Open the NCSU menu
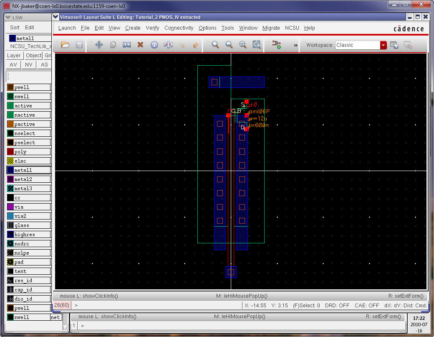Image resolution: width=434 pixels, height=337 pixels. pyautogui.click(x=292, y=28)
